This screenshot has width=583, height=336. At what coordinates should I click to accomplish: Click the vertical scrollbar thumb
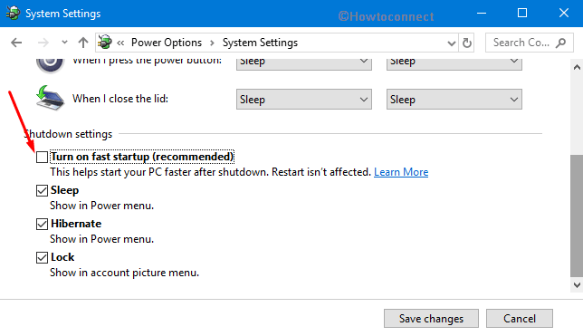577,216
